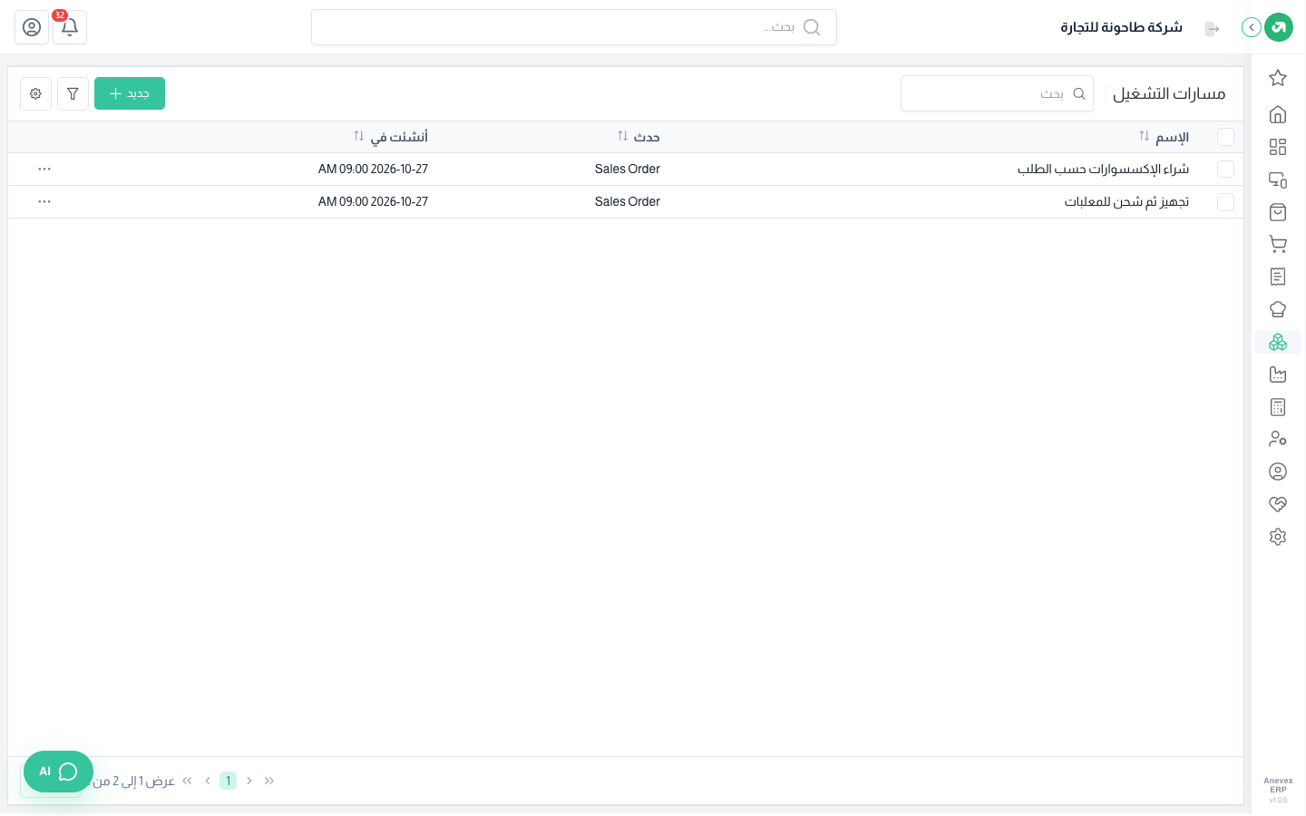The width and height of the screenshot is (1306, 816).
Task: Select all rows header checkbox
Action: coord(1225,137)
